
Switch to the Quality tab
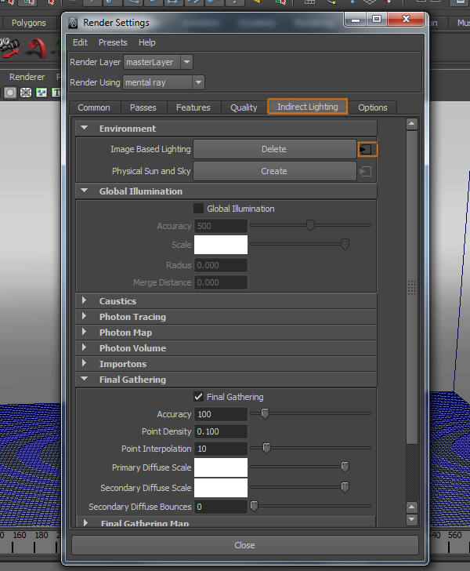pos(244,107)
